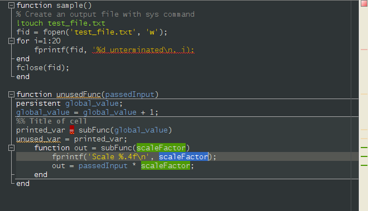Click the red-highlighted equals sign after printed_var
This screenshot has width=368, height=211.
[x=72, y=130]
